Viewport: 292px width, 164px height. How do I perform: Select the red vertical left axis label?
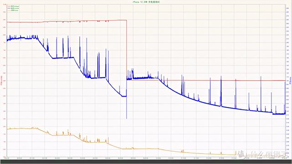pyautogui.click(x=2, y=80)
